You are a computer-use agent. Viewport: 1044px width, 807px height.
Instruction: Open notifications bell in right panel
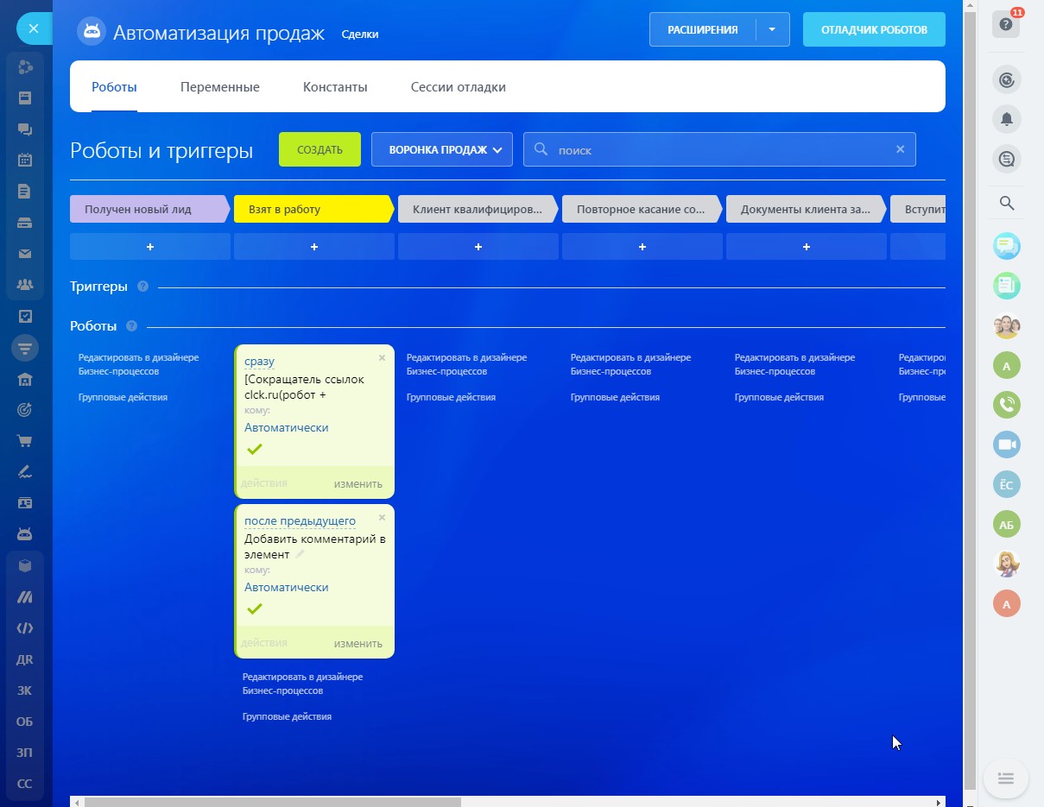(1007, 119)
